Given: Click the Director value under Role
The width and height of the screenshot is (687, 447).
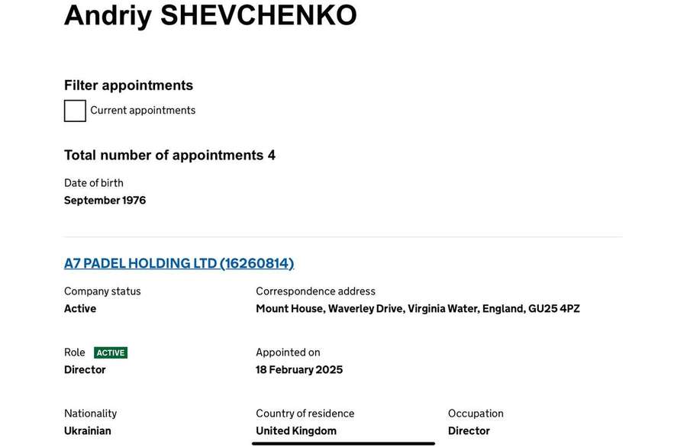Looking at the screenshot, I should point(85,370).
